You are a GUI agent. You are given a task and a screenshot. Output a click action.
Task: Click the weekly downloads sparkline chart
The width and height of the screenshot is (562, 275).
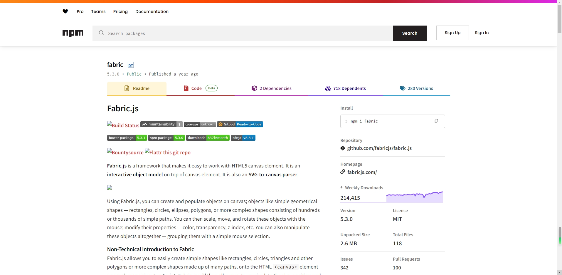tap(415, 197)
